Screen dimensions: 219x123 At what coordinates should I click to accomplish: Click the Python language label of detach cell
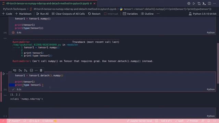point(211,90)
